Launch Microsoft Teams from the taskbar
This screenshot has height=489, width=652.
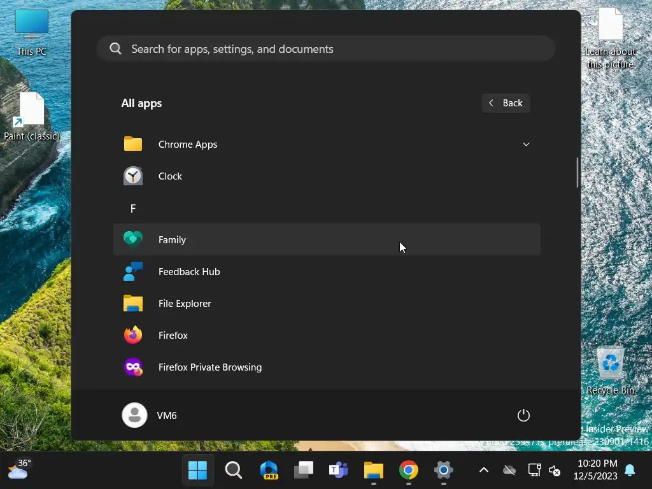339,470
